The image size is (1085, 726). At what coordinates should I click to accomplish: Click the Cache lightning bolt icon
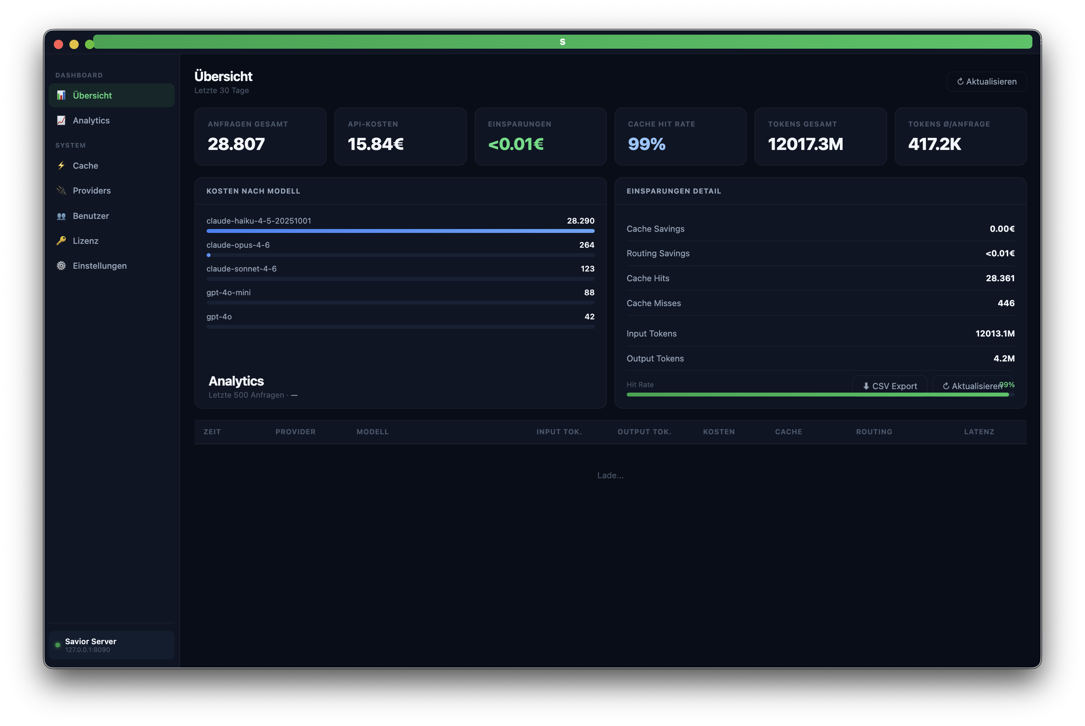[x=61, y=166]
